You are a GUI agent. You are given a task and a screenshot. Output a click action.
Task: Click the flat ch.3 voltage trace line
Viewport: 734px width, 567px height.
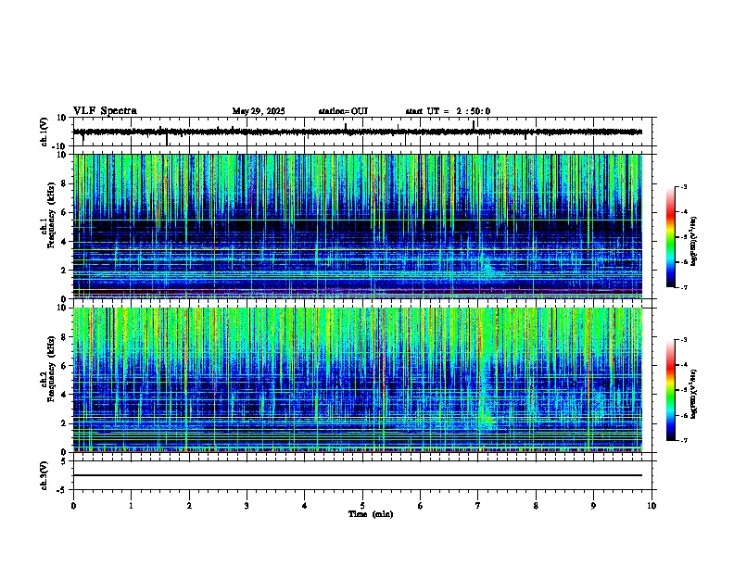click(x=358, y=475)
